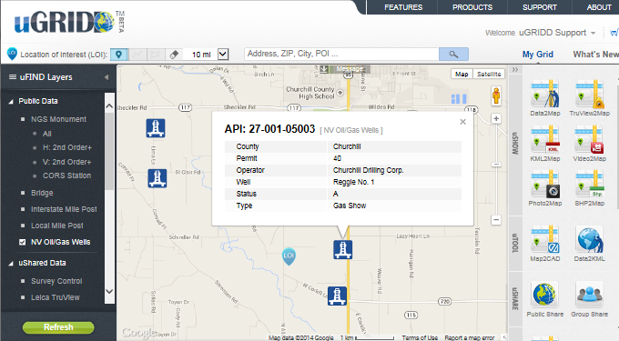Open the FEATURES menu item
Image resolution: width=619 pixels, height=341 pixels.
tap(403, 7)
